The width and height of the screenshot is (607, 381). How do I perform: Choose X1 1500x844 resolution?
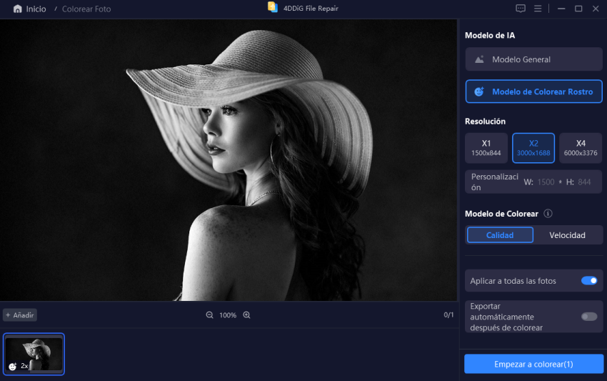tap(486, 148)
